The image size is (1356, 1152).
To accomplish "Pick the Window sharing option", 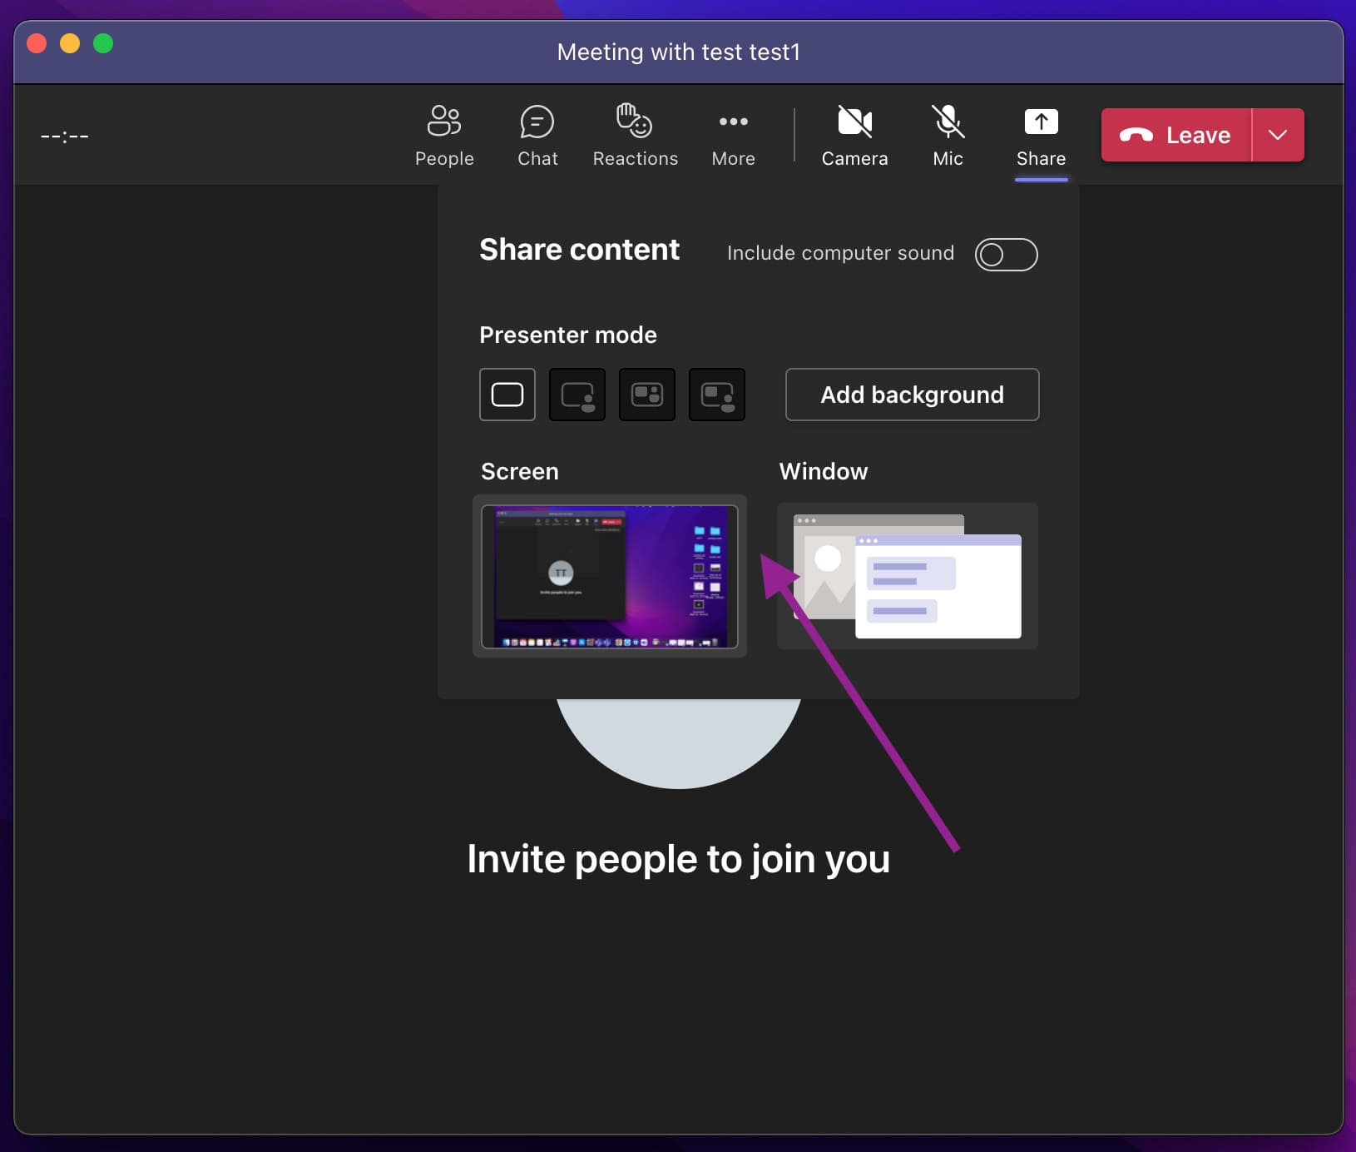I will click(907, 576).
